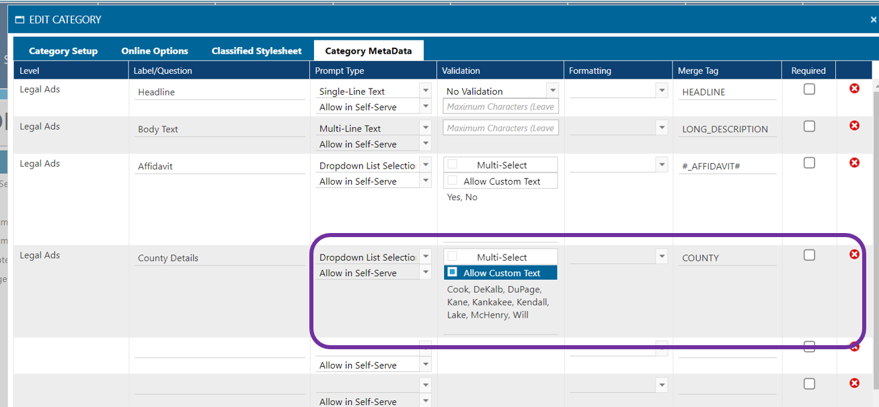Check Multi-Select for Affidavit row
The height and width of the screenshot is (407, 879).
[x=453, y=165]
